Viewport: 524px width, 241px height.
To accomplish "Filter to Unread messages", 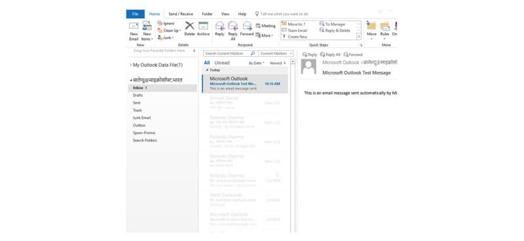I will click(222, 63).
